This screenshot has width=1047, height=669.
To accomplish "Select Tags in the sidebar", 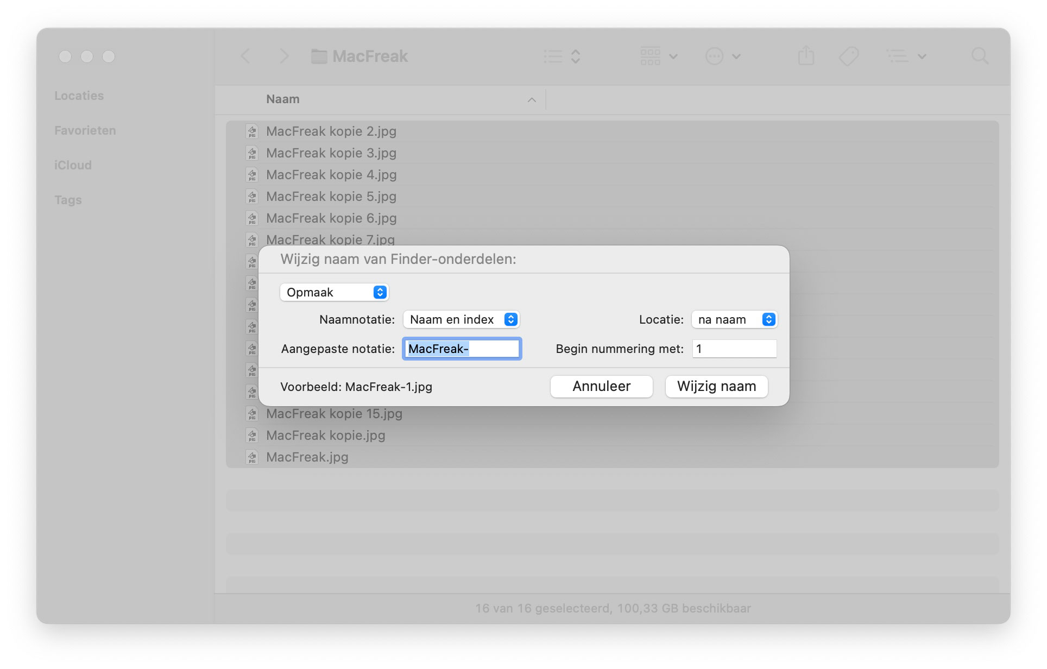I will coord(68,200).
